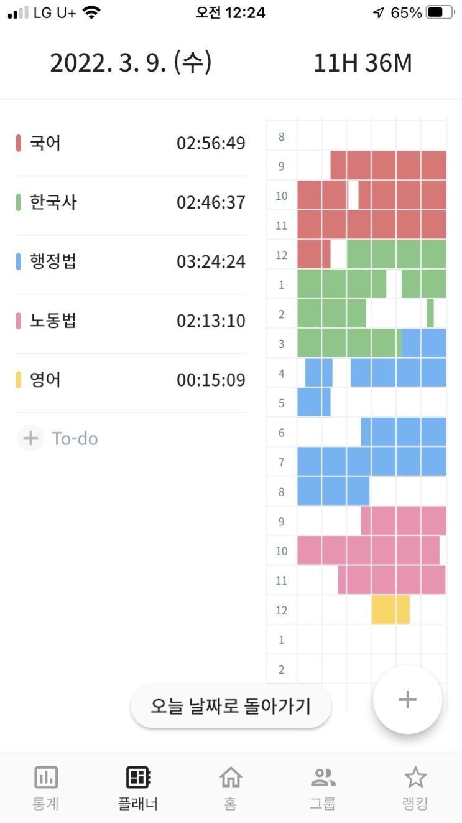Open the 행정법 subject entry
This screenshot has width=462, height=823.
click(x=131, y=261)
